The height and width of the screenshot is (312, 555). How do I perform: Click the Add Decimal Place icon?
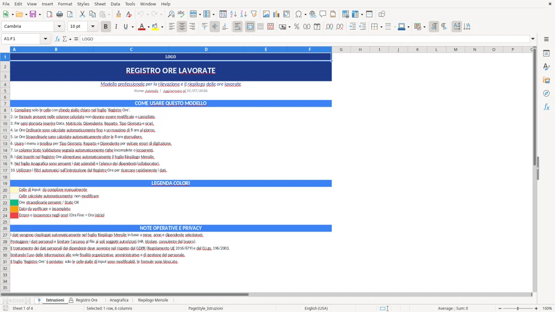click(329, 27)
